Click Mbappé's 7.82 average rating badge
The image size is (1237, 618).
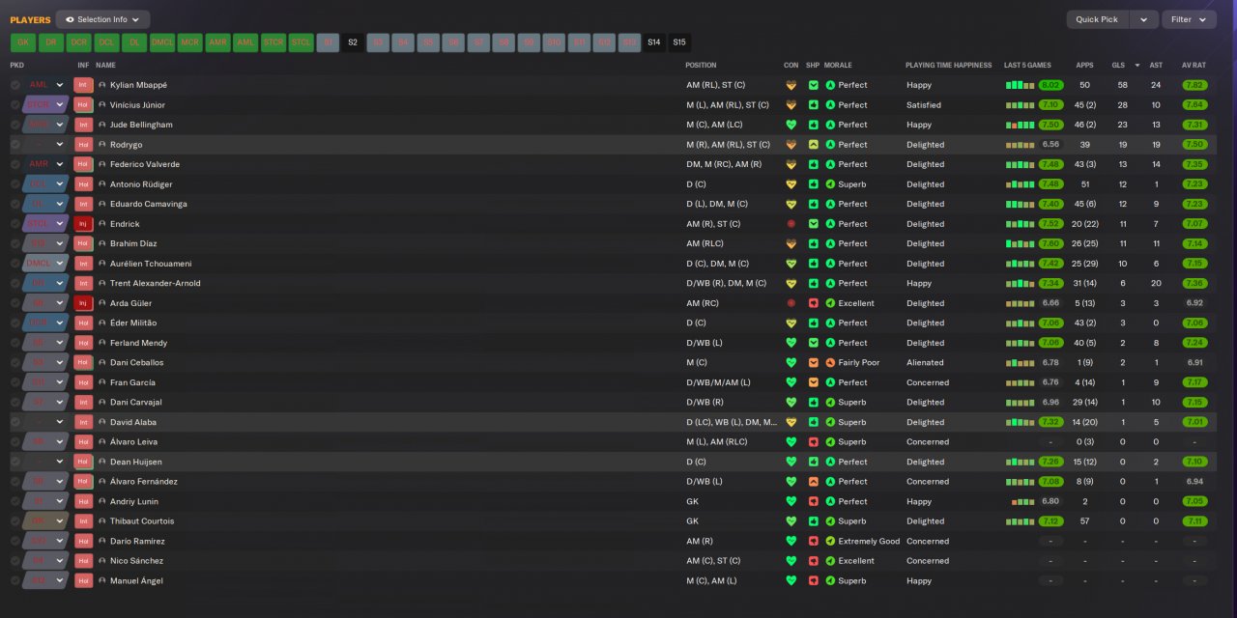(x=1194, y=85)
